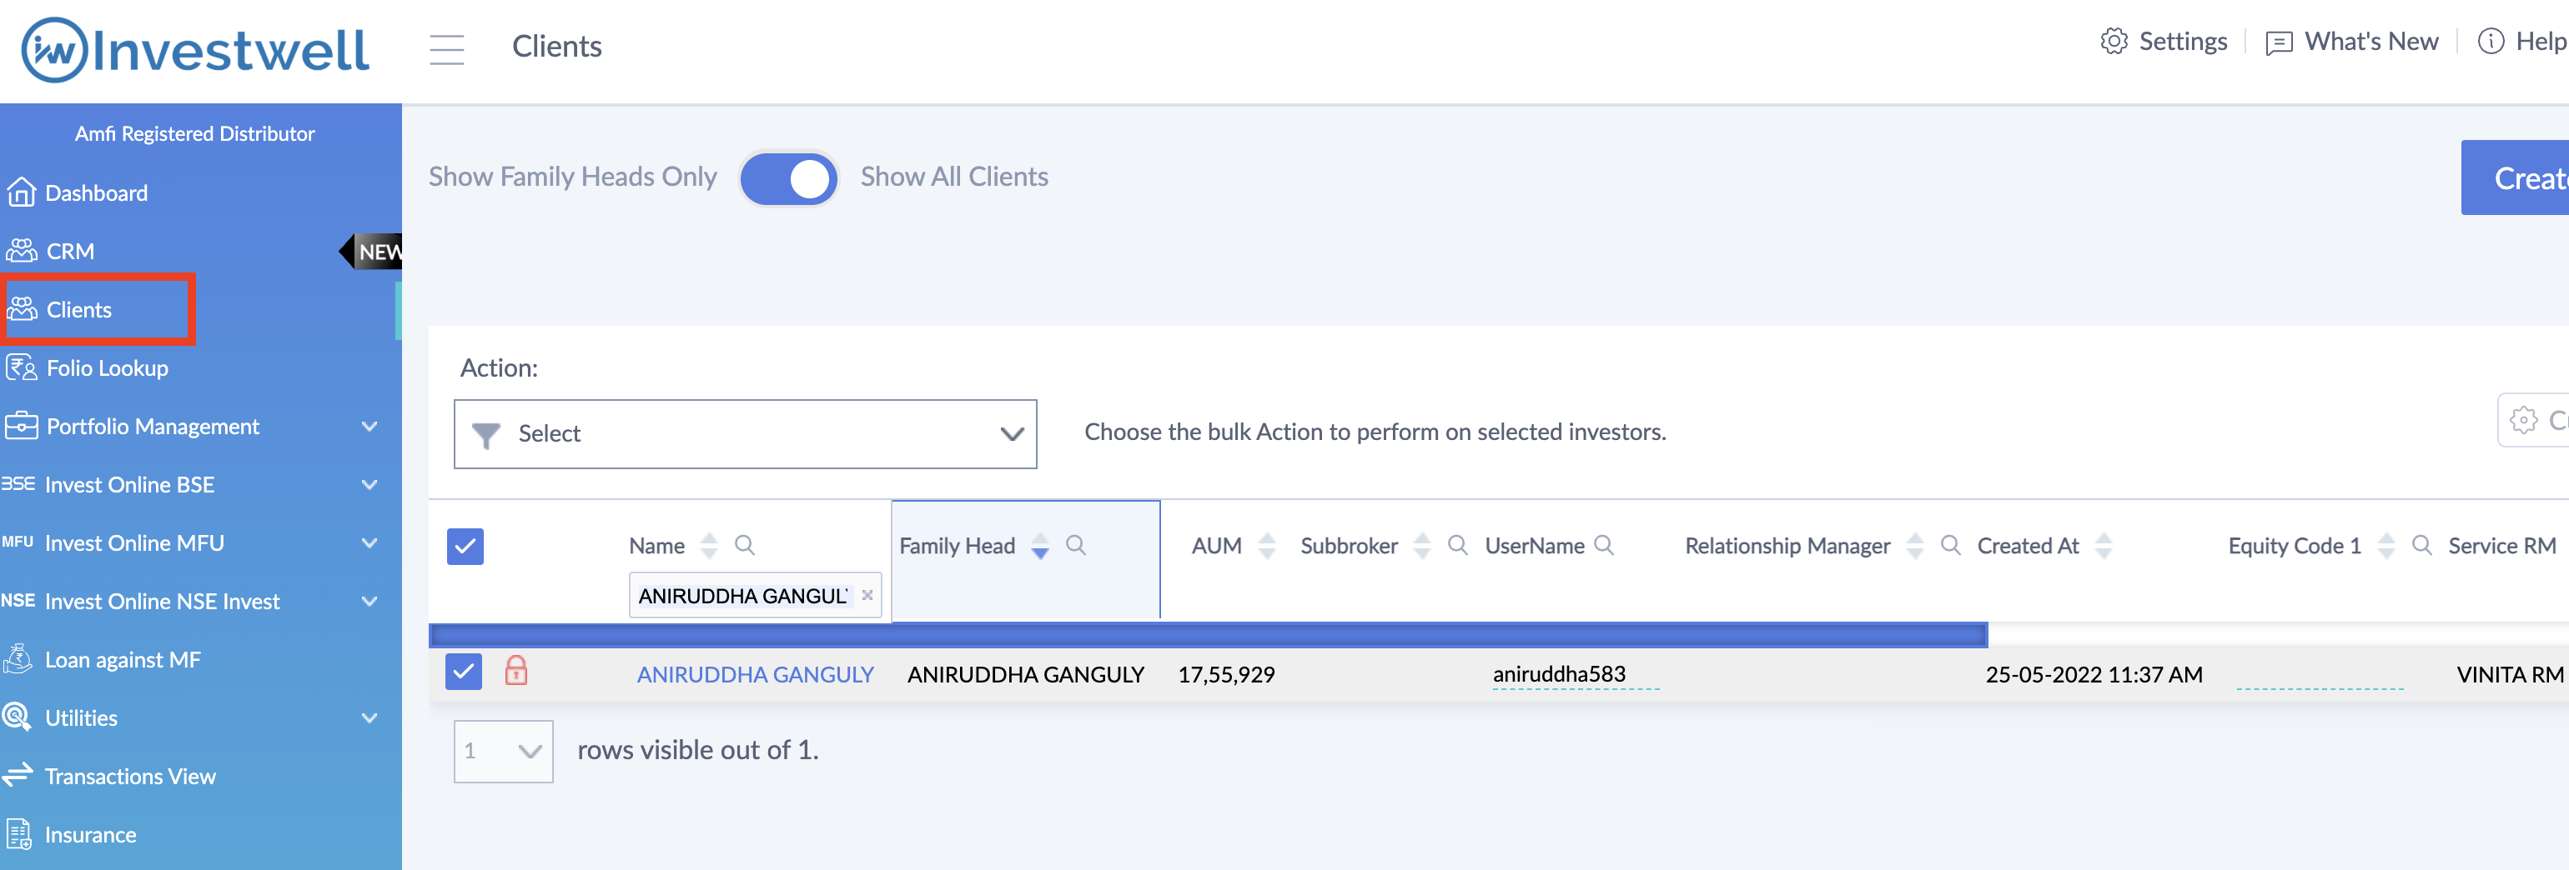
Task: Open the rows-per-page dropdown
Action: coord(504,750)
